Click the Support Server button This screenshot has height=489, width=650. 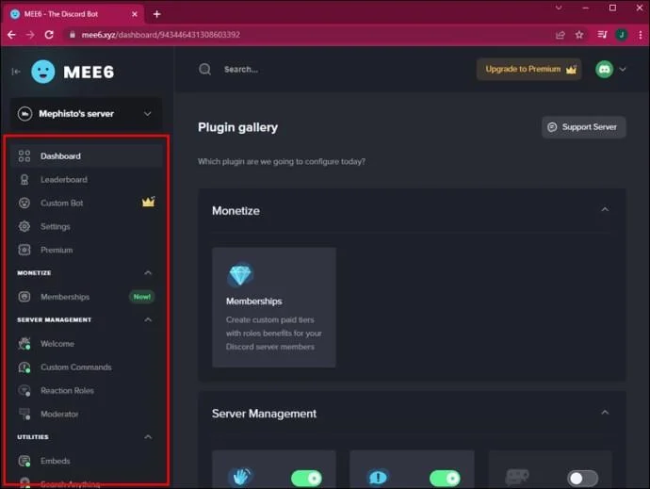[x=584, y=127]
